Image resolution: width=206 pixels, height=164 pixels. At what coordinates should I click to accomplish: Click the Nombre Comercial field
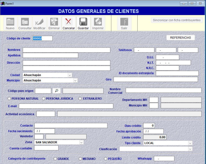(x=163, y=90)
